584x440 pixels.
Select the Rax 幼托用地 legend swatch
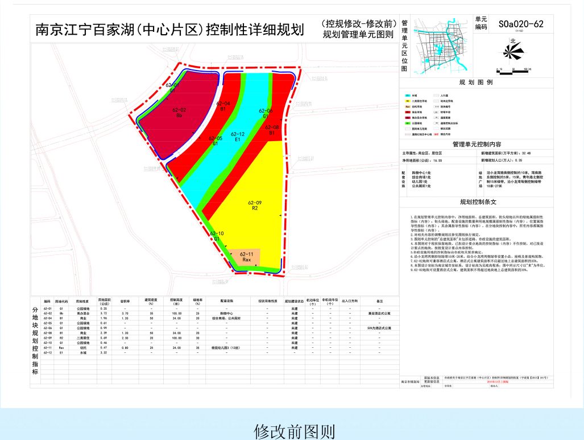(408, 106)
